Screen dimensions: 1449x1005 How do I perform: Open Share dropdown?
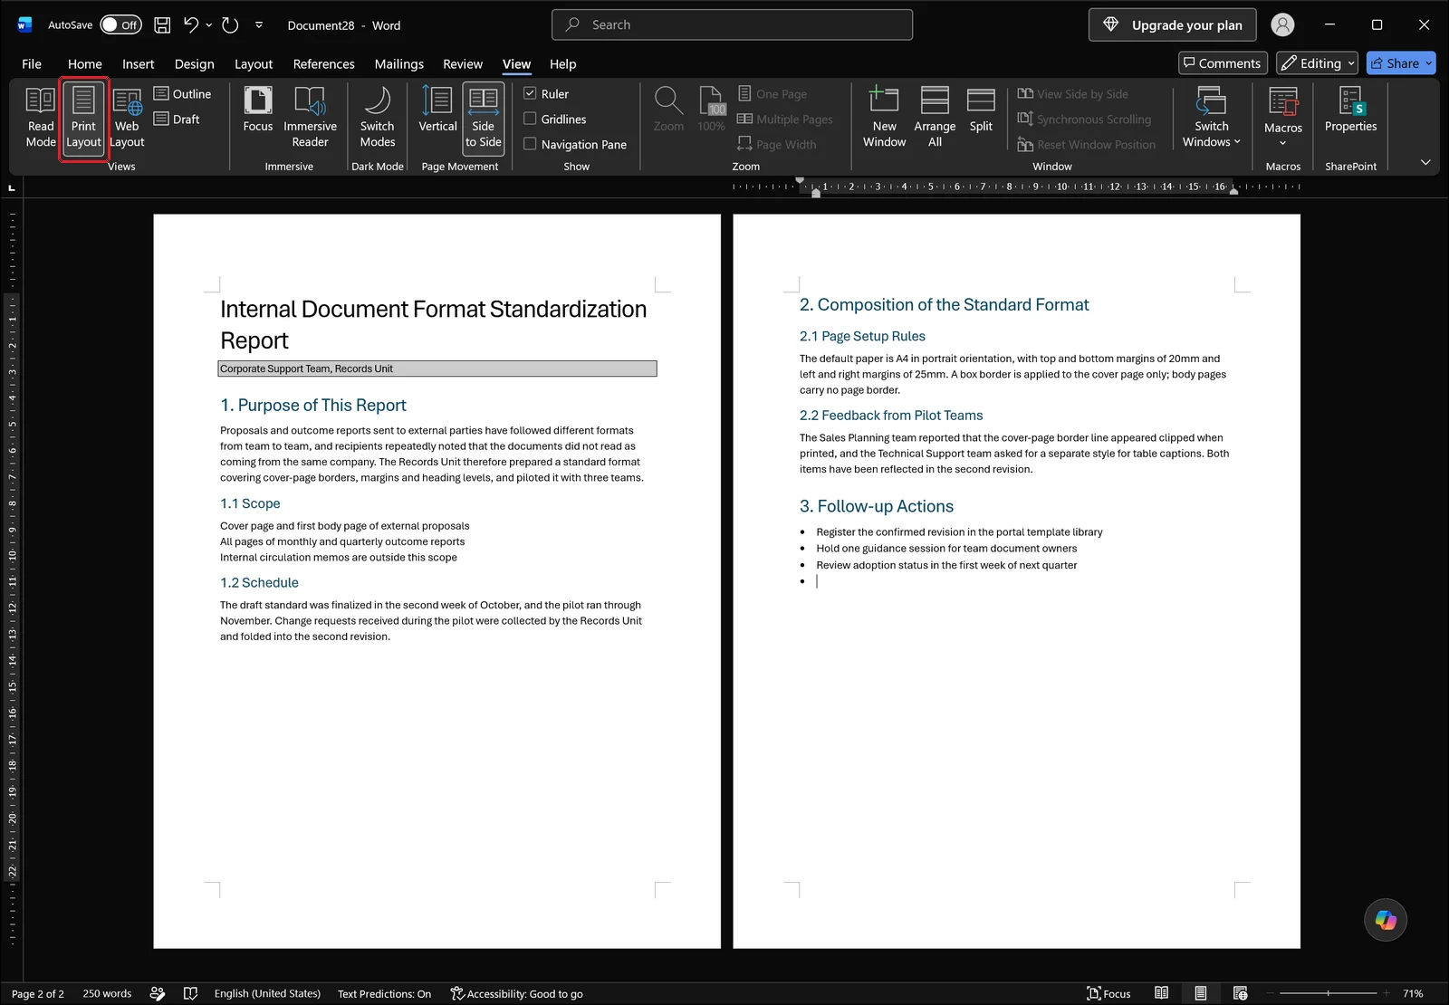coord(1429,63)
